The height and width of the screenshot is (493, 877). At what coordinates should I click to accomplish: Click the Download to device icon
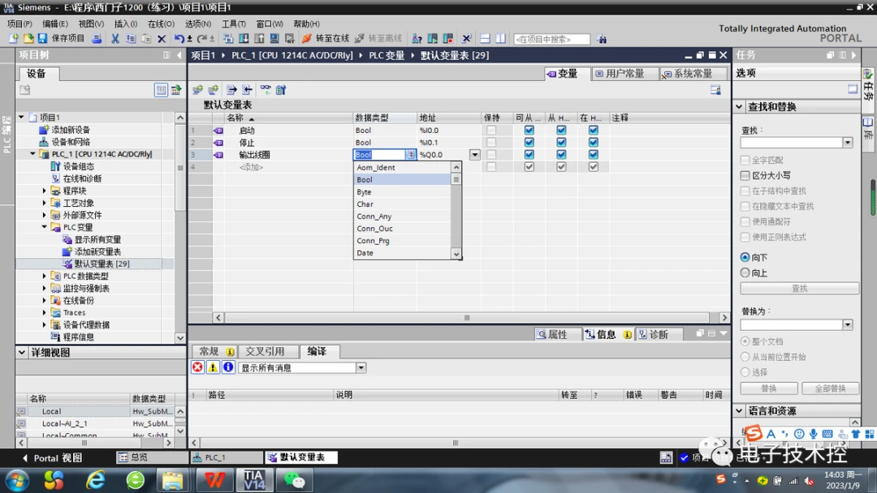click(x=244, y=39)
